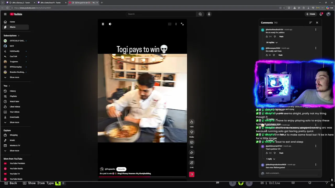Dislike the Short
Viewport: 335px width, 188px height.
tap(192, 132)
